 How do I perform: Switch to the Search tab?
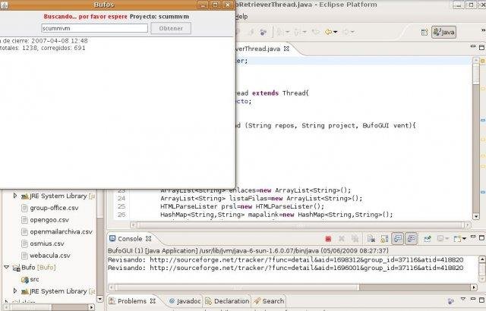(269, 301)
